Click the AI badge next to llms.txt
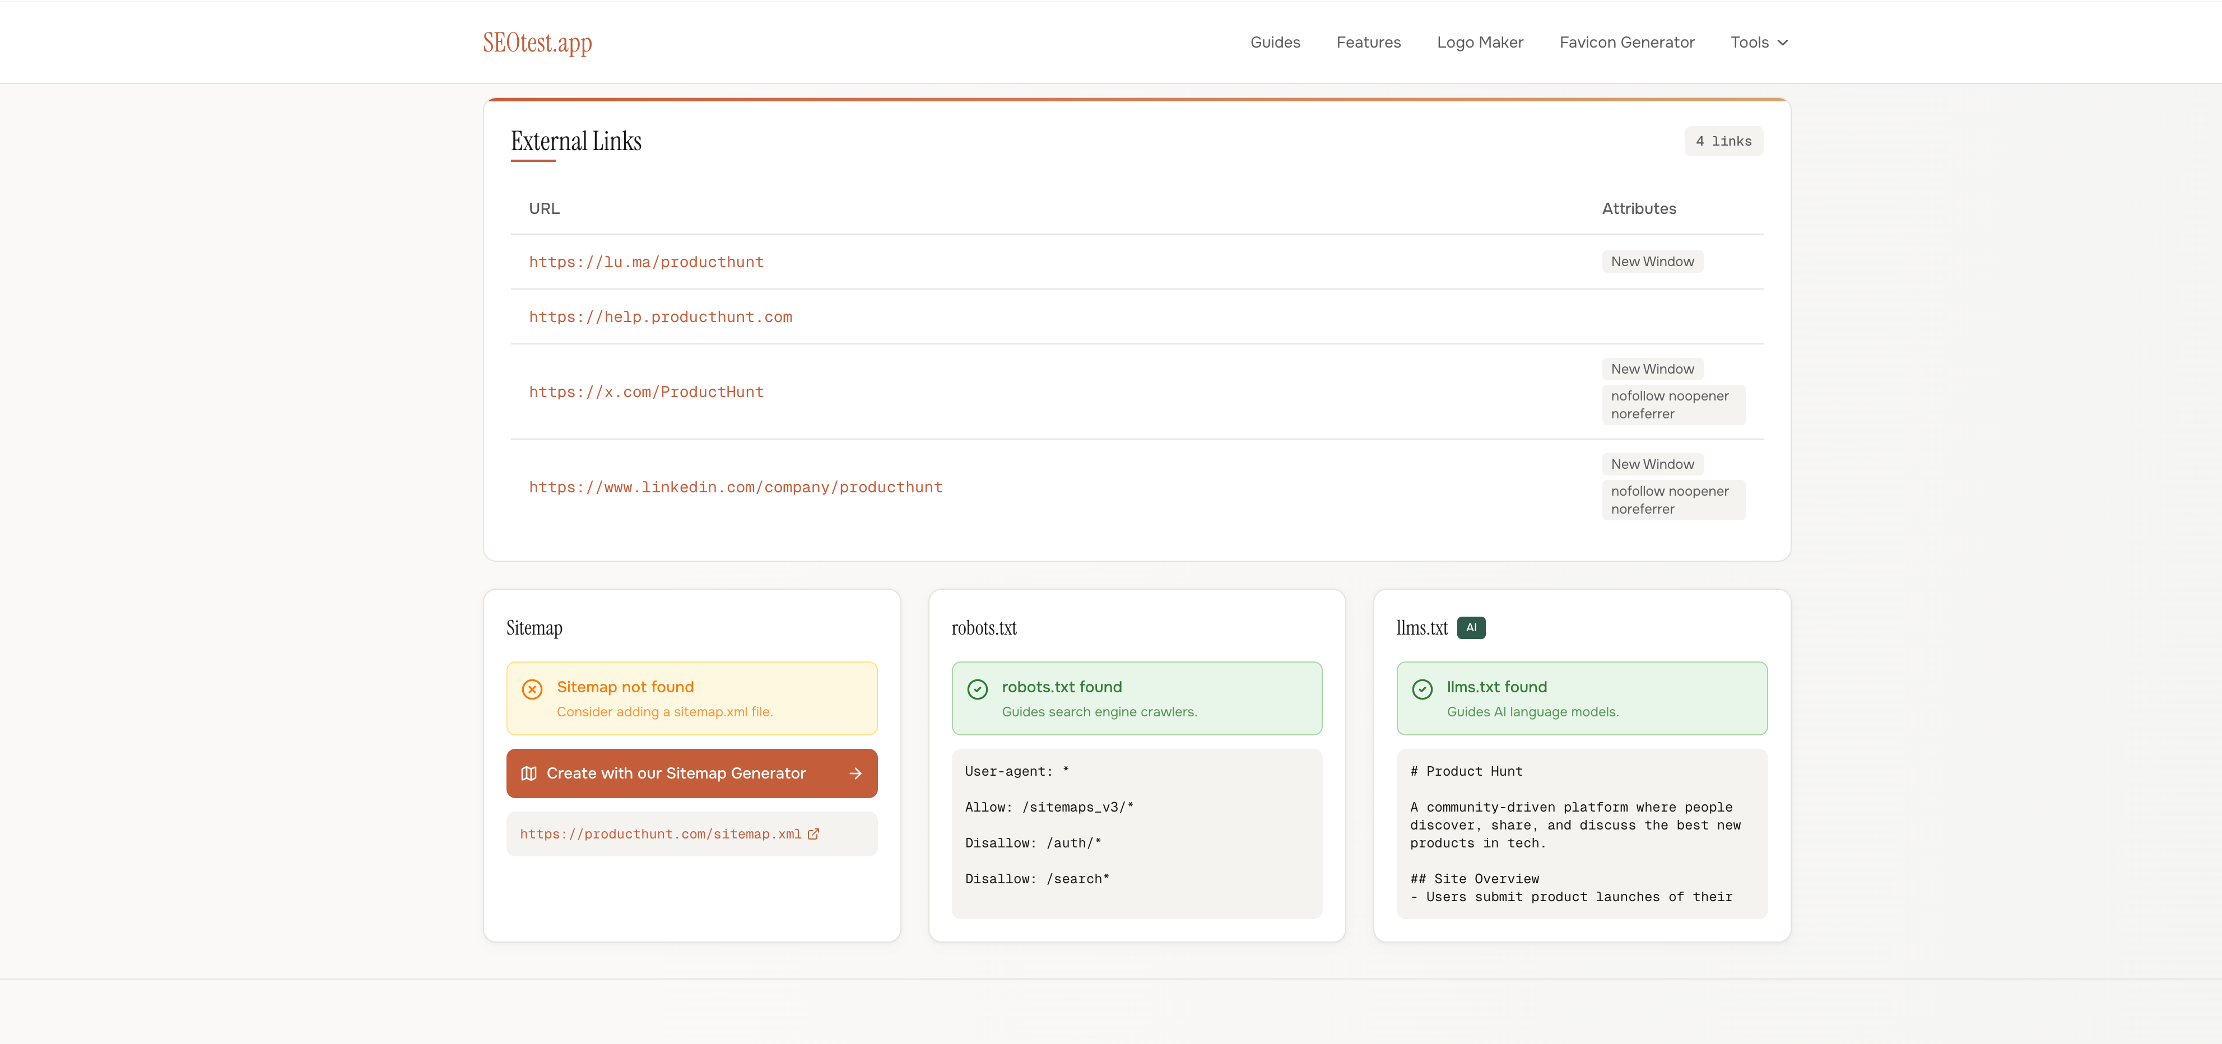 point(1472,628)
